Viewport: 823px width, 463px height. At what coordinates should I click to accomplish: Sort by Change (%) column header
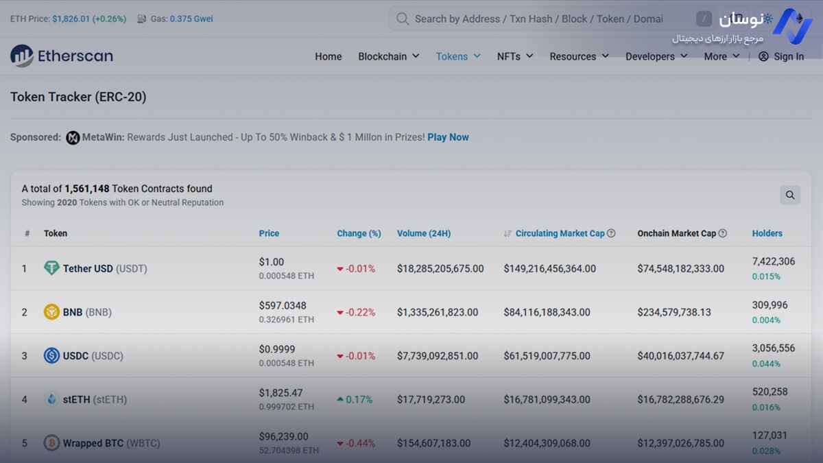(x=359, y=233)
